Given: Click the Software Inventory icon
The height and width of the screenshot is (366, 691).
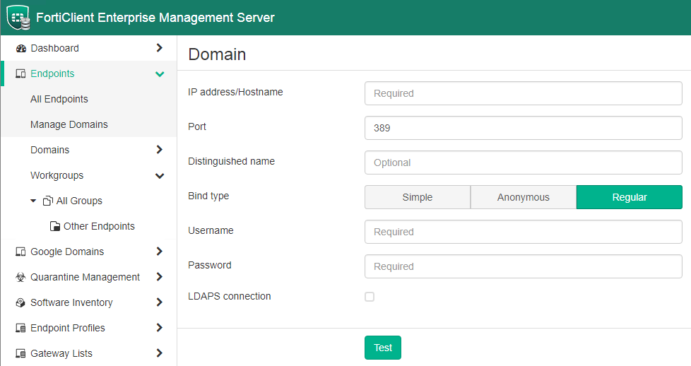Looking at the screenshot, I should pyautogui.click(x=20, y=303).
